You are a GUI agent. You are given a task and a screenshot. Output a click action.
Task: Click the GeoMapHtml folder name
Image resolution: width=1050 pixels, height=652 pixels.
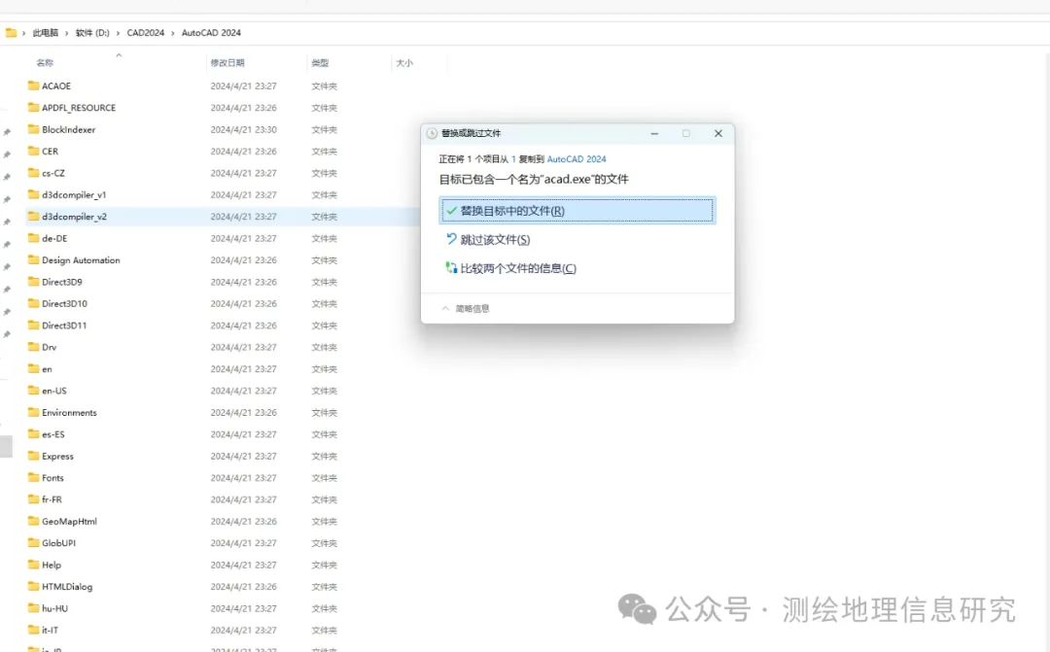pyautogui.click(x=69, y=522)
